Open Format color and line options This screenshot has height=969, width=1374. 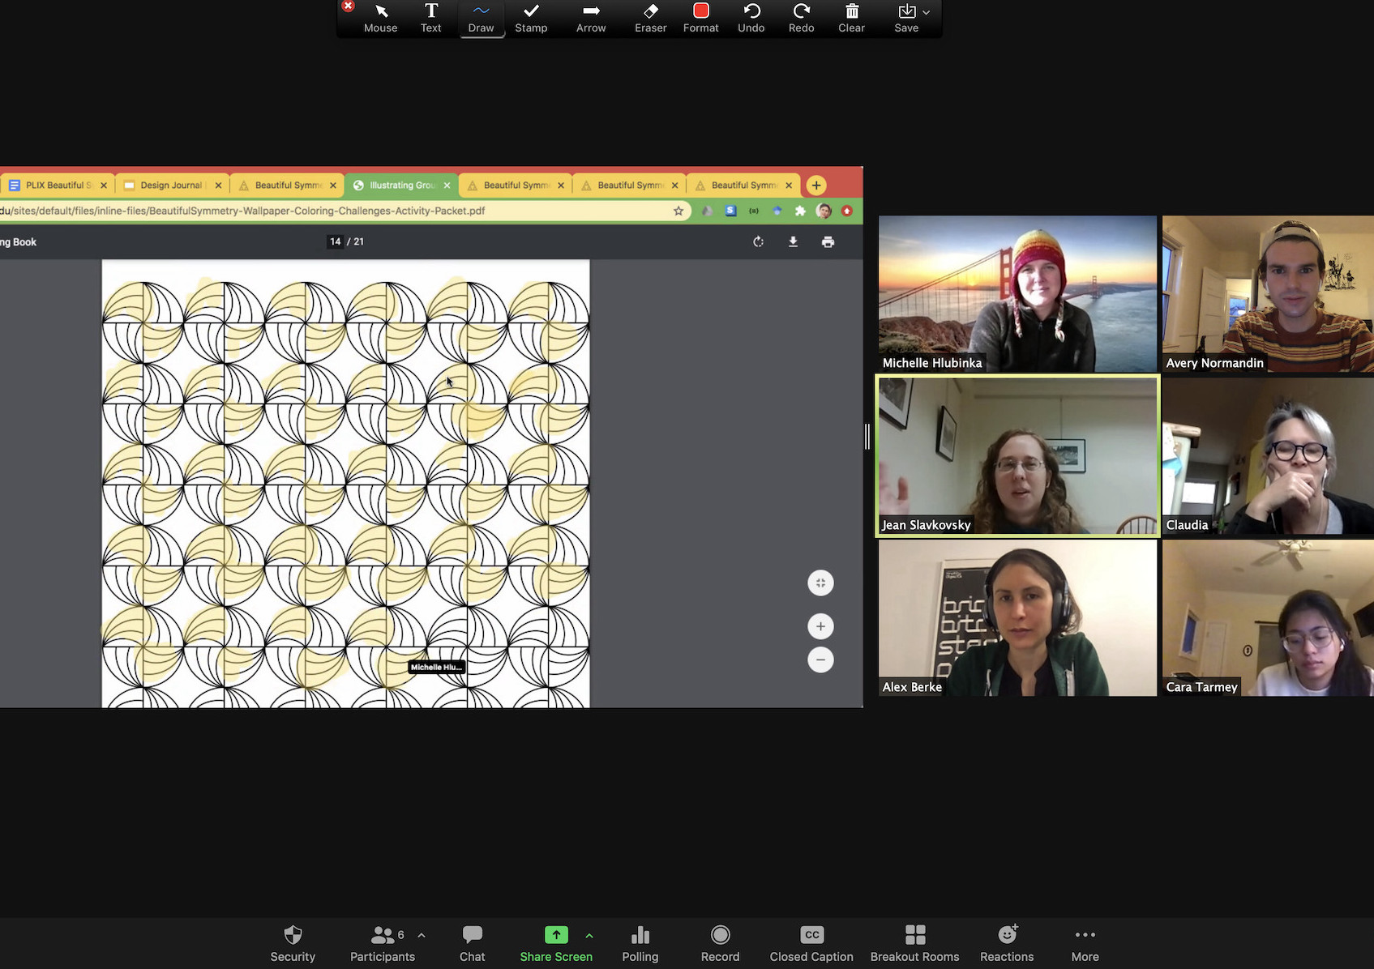tap(700, 18)
